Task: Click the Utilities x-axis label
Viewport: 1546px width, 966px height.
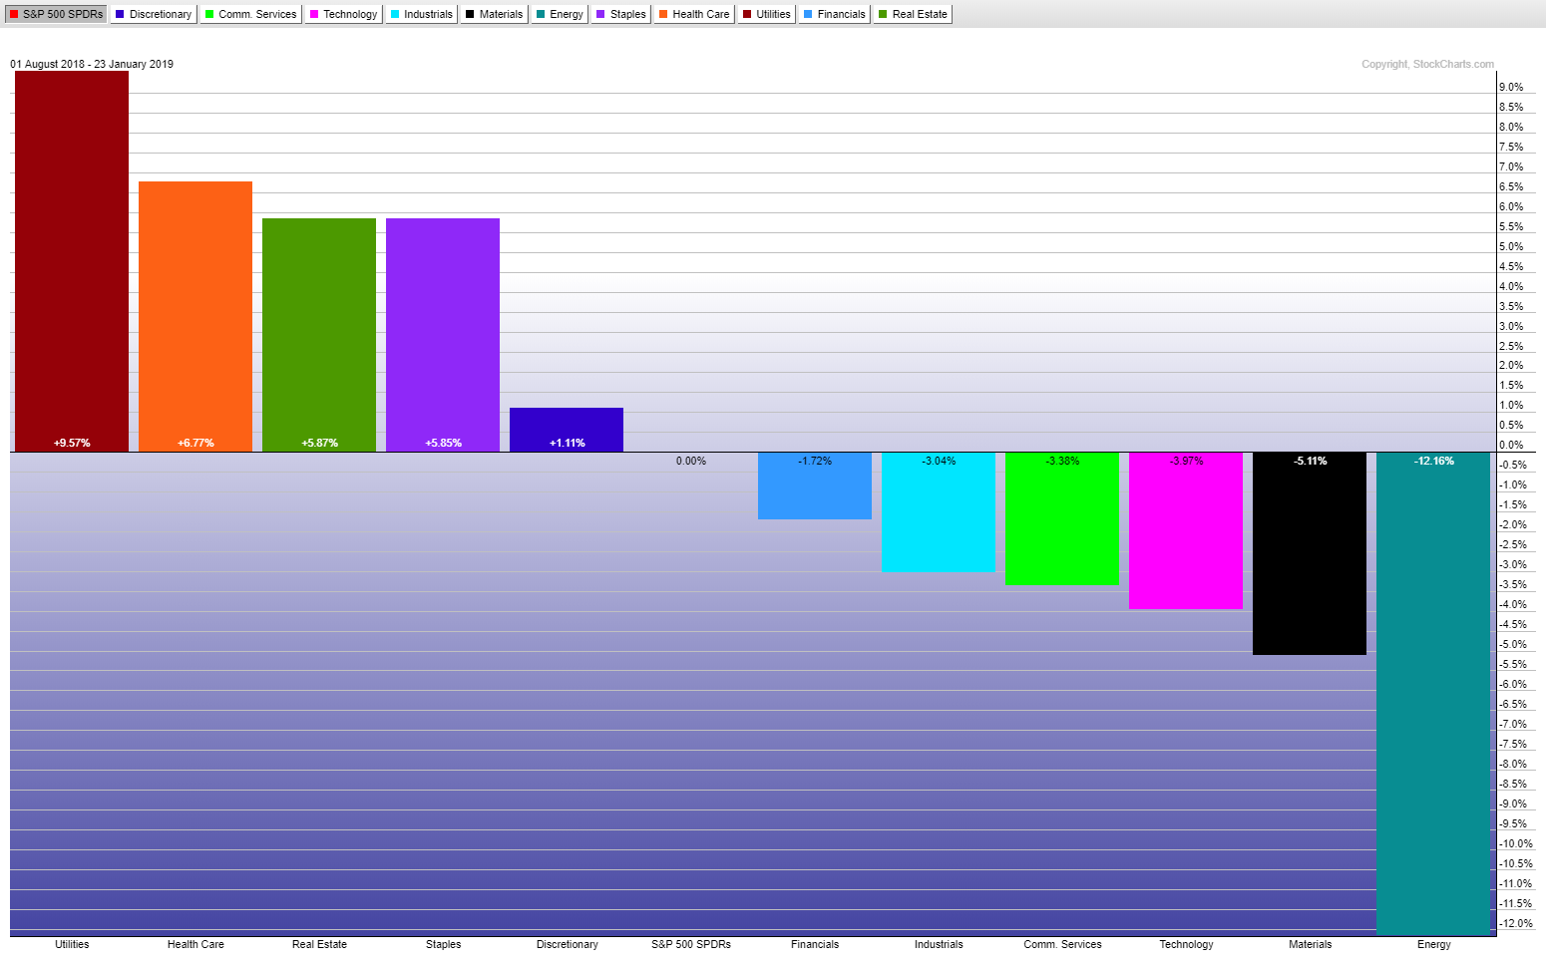Action: click(x=72, y=944)
